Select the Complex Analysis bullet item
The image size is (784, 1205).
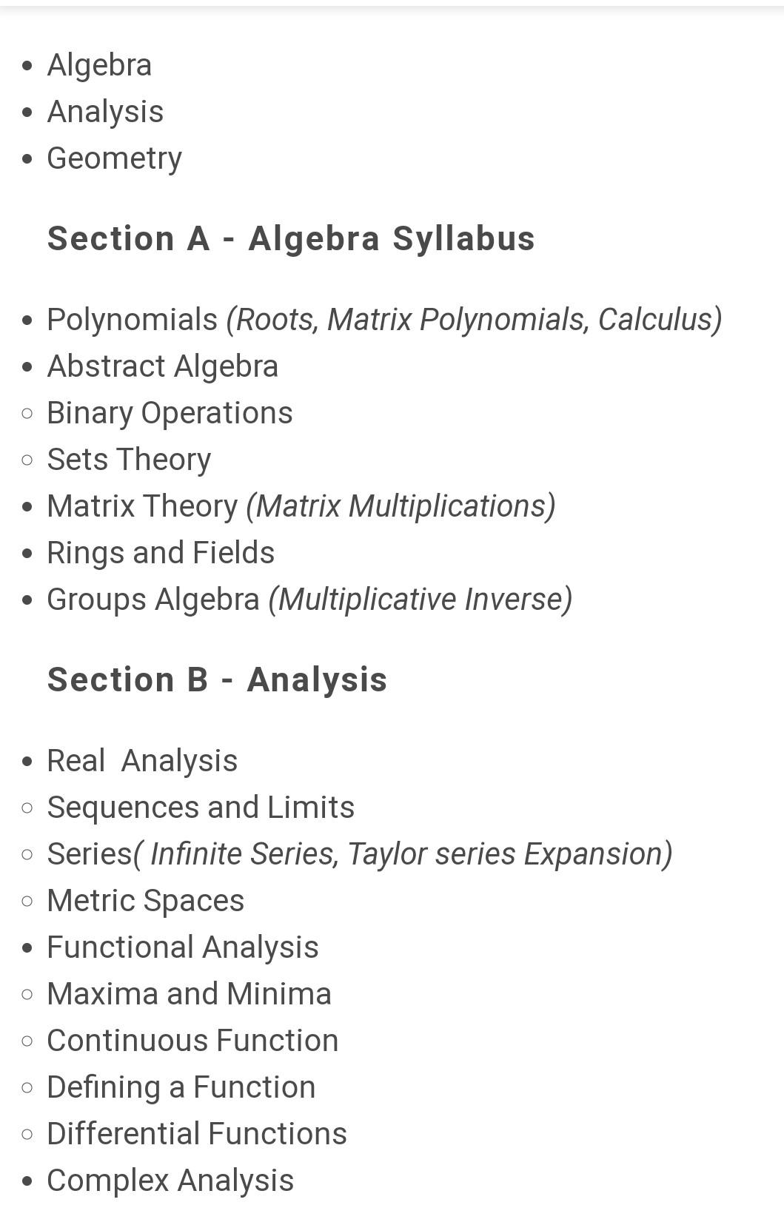[x=170, y=1181]
